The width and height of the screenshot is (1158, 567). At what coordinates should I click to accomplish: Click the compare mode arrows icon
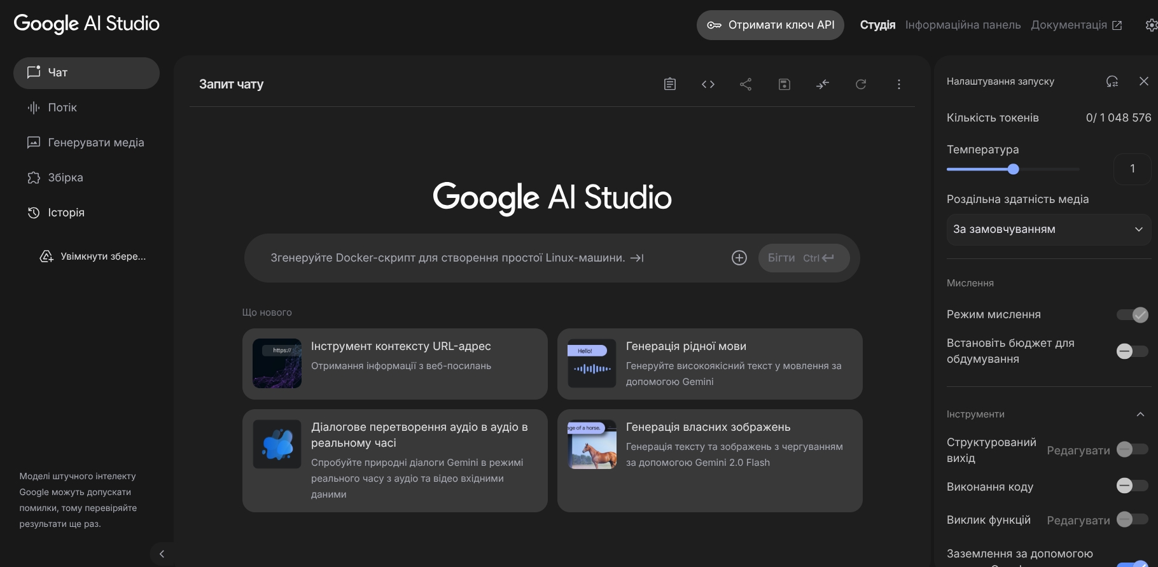pos(823,84)
